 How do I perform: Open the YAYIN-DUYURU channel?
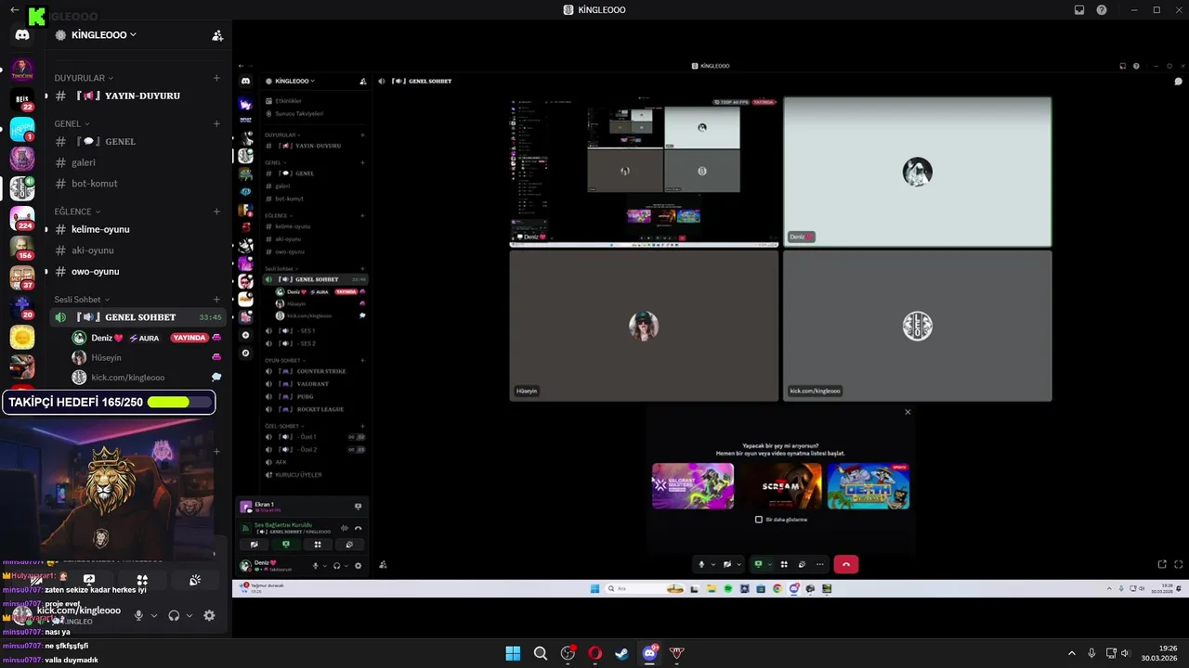(x=137, y=96)
